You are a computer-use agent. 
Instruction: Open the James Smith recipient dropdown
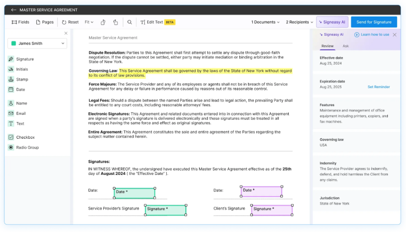tap(37, 43)
